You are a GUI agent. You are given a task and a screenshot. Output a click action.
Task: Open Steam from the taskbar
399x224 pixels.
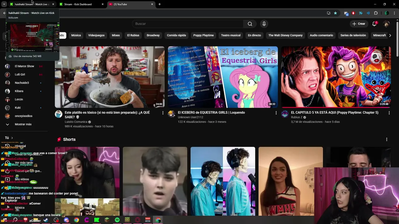(x=46, y=220)
